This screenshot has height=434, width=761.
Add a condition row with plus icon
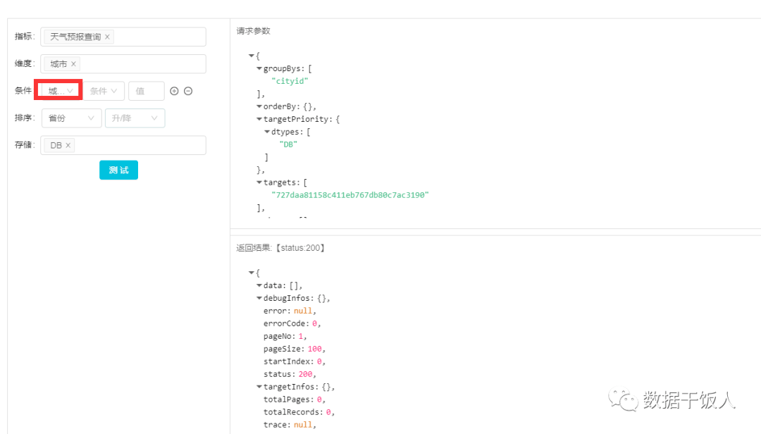[175, 91]
